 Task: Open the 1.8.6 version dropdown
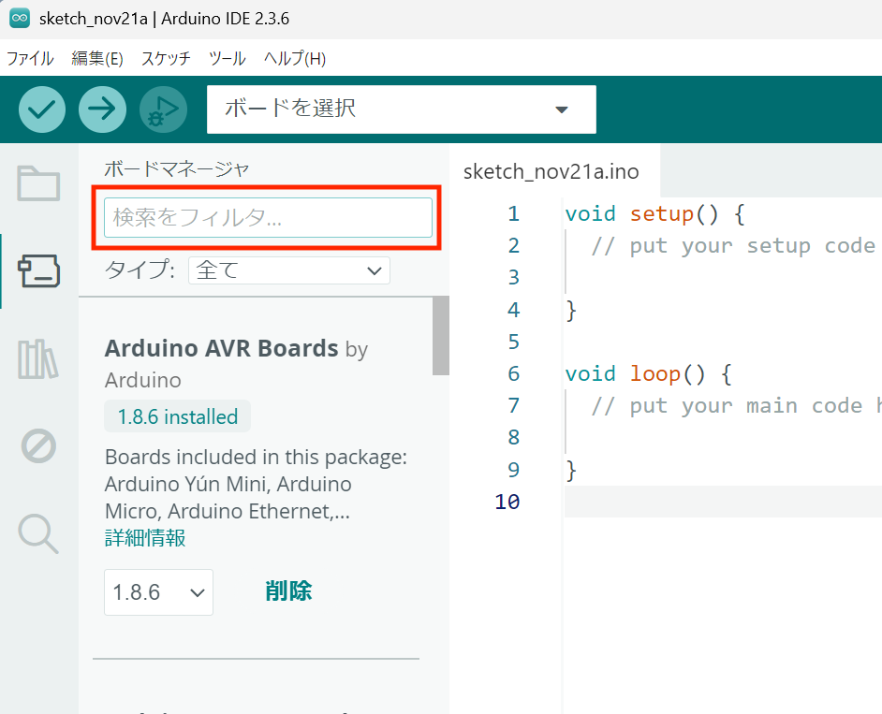(158, 592)
